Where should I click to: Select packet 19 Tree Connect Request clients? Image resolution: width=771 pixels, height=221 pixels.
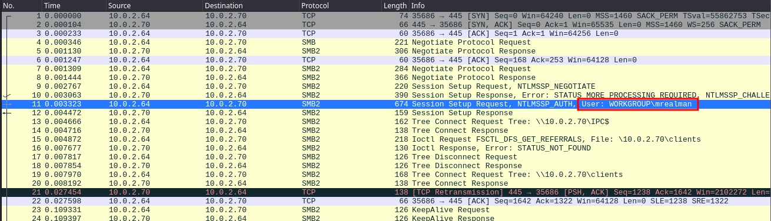point(385,175)
